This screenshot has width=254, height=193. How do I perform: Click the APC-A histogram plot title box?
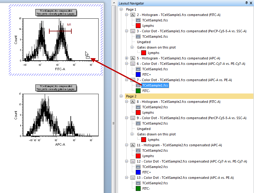pos(56,88)
